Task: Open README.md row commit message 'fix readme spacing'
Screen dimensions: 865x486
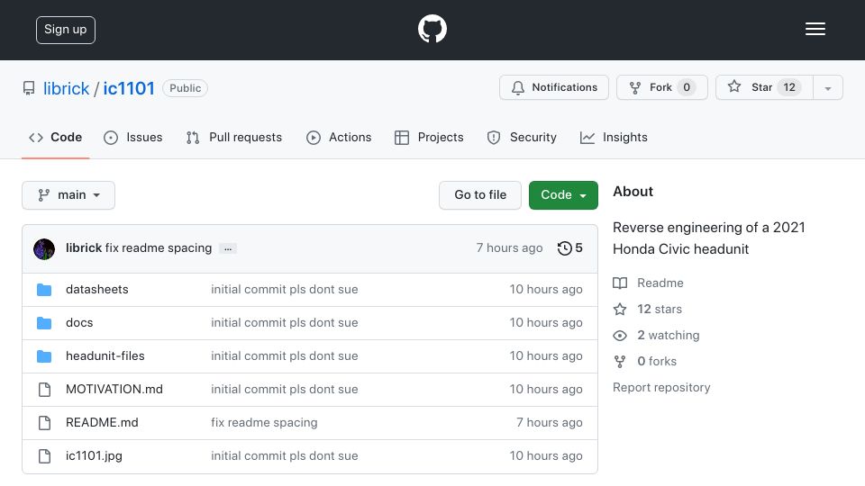Action: (x=264, y=423)
